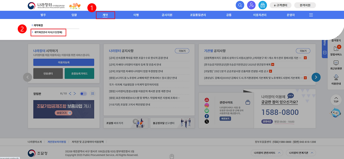The image size is (344, 159).
Task: Jump to top with the TOP button
Action: point(336,100)
